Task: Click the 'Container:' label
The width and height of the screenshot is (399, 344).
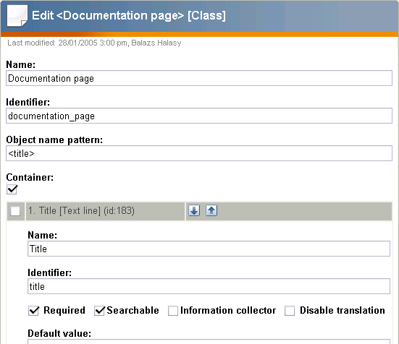Action: 30,178
